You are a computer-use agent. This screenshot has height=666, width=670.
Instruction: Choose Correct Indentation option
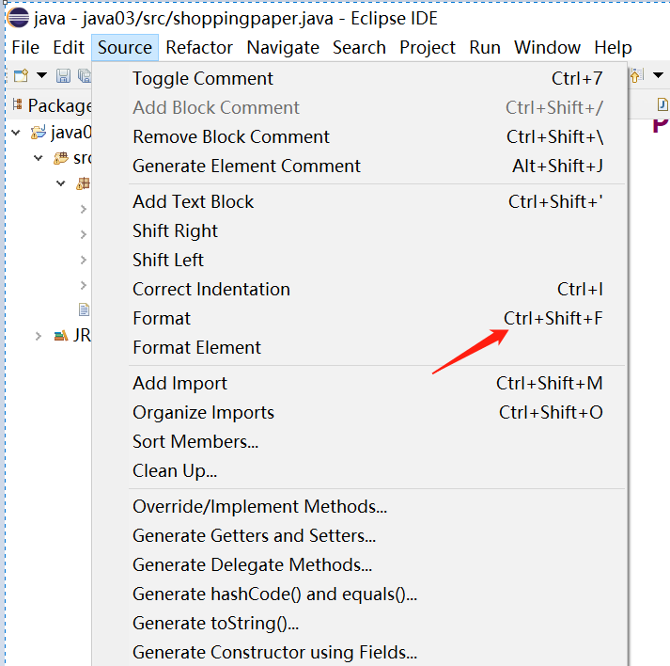click(x=211, y=289)
